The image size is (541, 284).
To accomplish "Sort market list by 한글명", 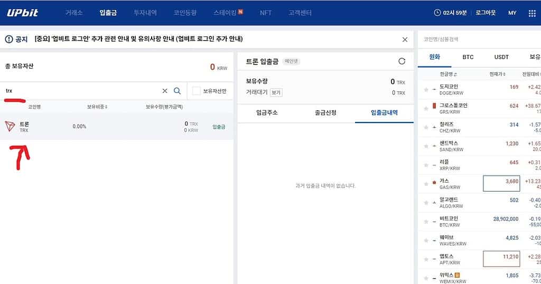I will pyautogui.click(x=448, y=74).
